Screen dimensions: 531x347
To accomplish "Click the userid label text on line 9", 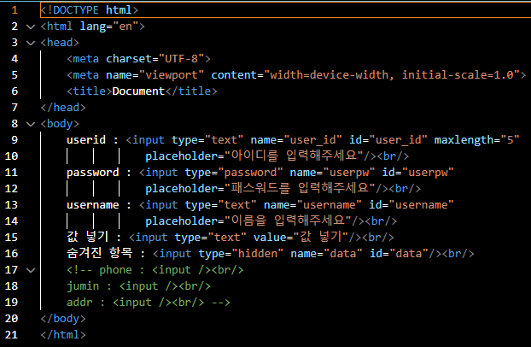I will (86, 140).
